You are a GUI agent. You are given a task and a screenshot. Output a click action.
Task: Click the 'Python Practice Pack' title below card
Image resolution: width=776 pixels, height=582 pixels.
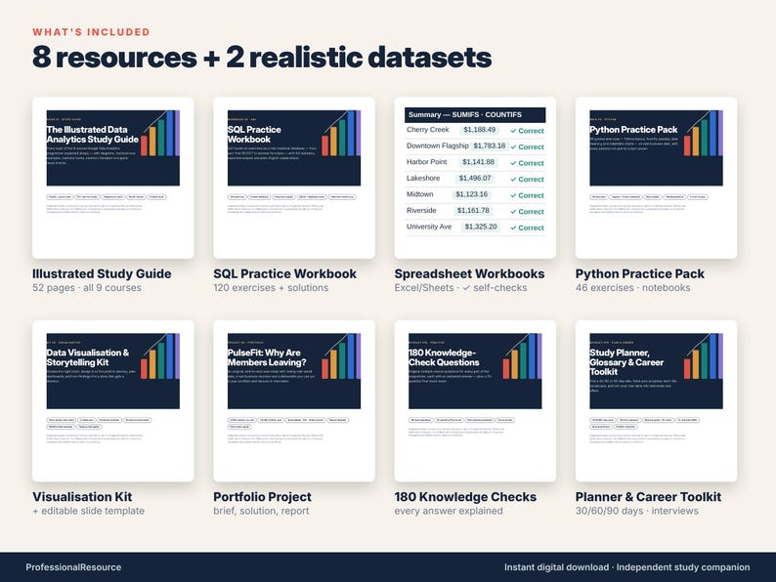[639, 274]
